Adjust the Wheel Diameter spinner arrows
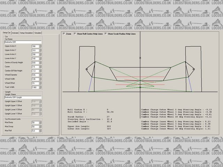 40,75
